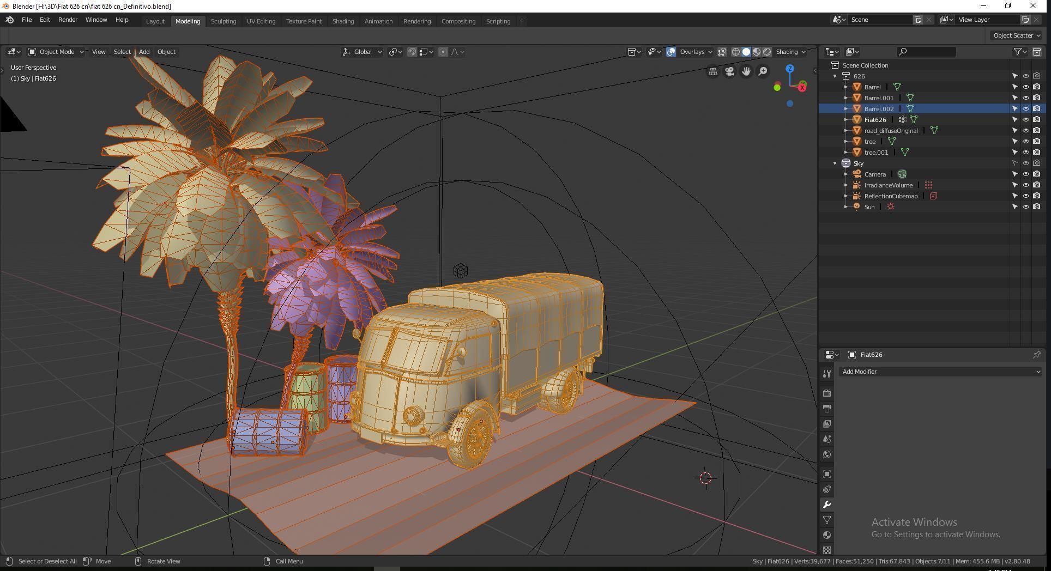Screen dimensions: 1051x571
Task: Click the zoom view magnifier icon
Action: click(x=763, y=71)
